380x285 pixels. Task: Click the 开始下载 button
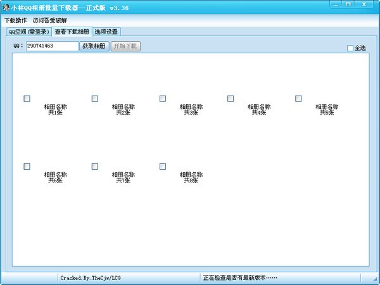click(125, 46)
